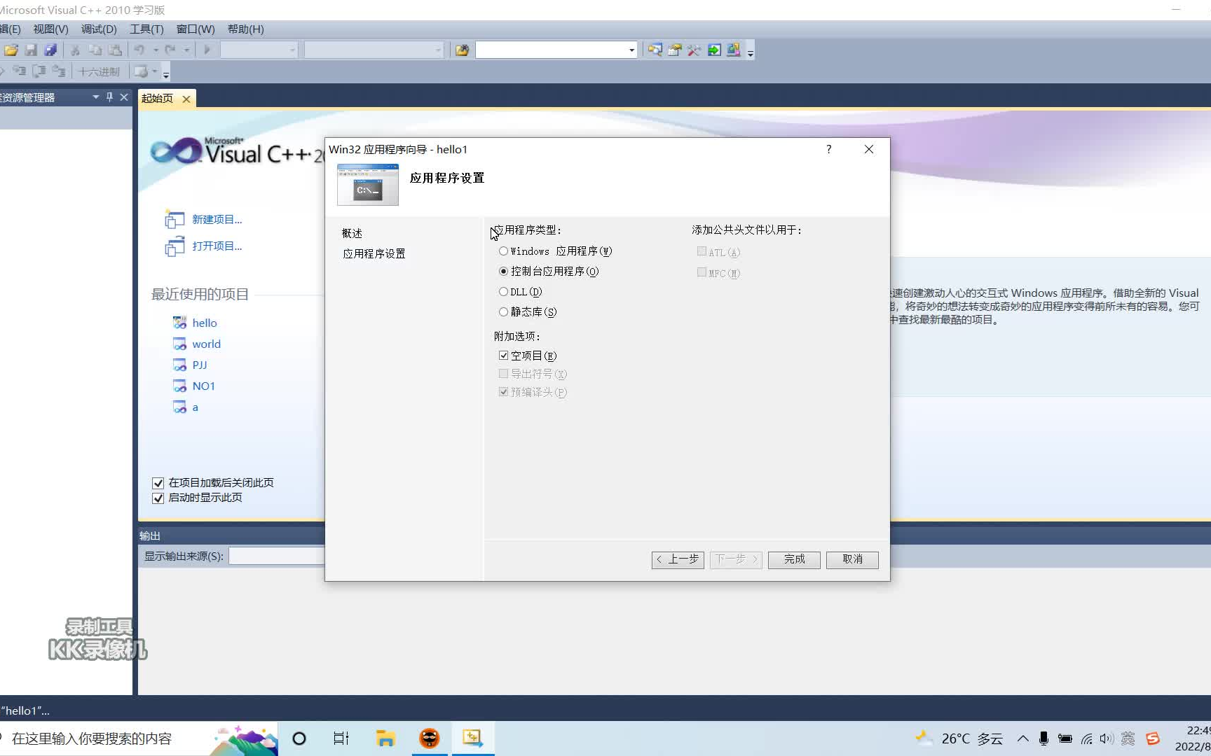Click the Windows taskbar search box
This screenshot has width=1211, height=756.
point(139,738)
